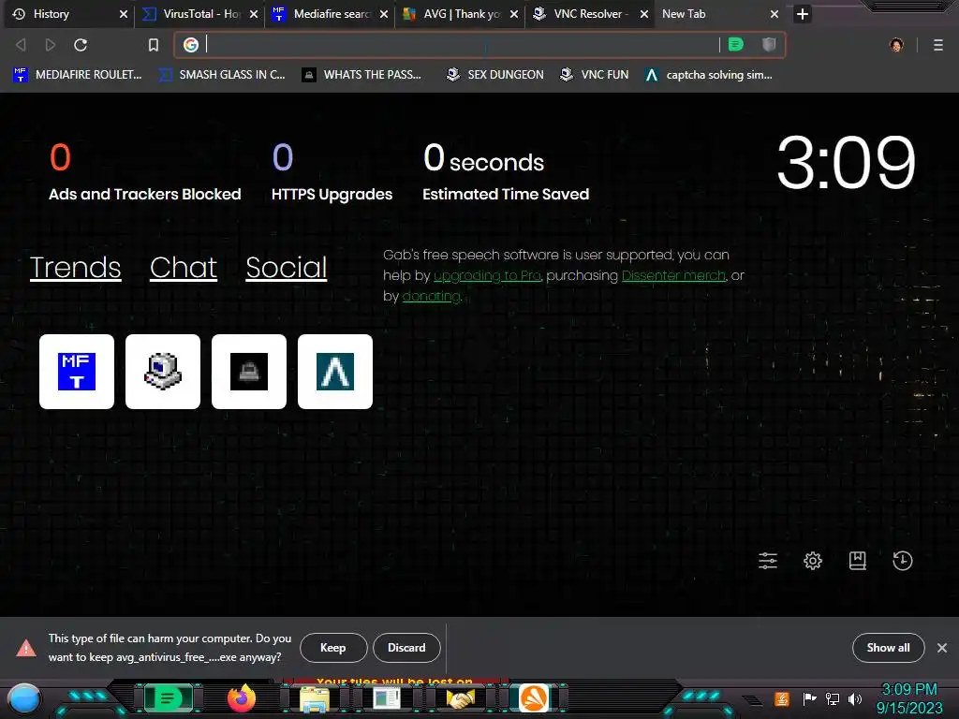
Task: Click the Estimated Time Saved stat
Action: [x=505, y=172]
